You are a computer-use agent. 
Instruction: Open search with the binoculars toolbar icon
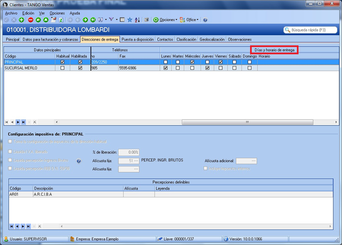click(x=100, y=20)
